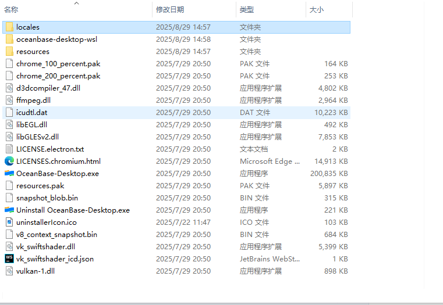Click the OceanBase-Desktop.exe application icon
Screen dimensions: 443x305
click(x=9, y=173)
